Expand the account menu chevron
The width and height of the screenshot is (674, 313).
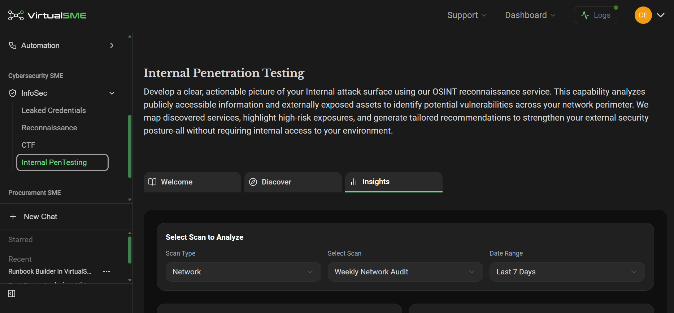coord(661,15)
